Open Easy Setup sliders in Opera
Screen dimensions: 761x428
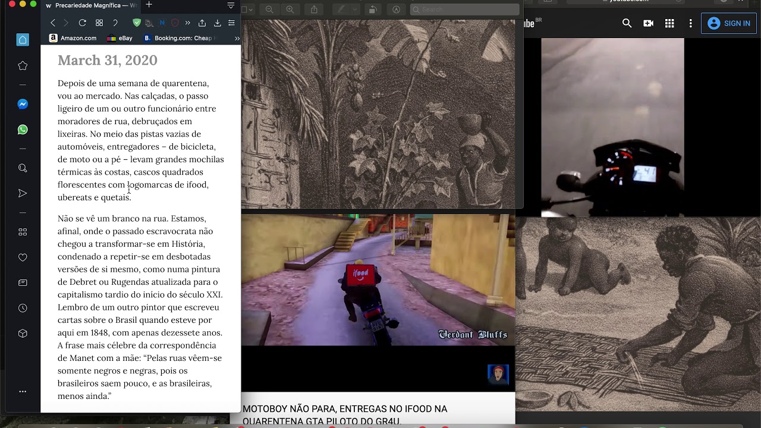point(231,23)
